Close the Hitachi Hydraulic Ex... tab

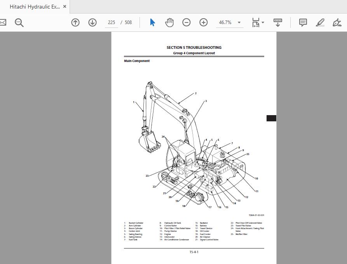(65, 7)
